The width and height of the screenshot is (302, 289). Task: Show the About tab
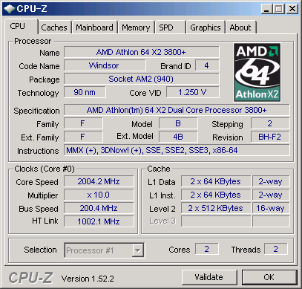[240, 27]
